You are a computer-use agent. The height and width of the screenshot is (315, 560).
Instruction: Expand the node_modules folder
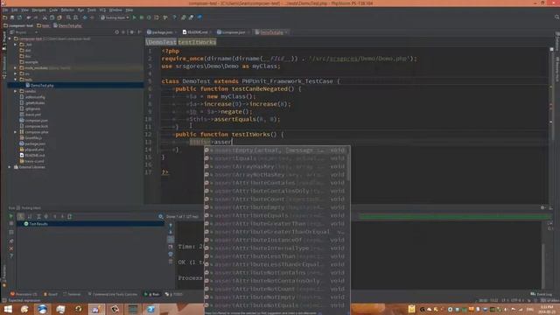(x=16, y=68)
